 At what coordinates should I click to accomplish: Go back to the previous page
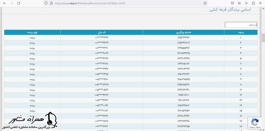[5, 3]
